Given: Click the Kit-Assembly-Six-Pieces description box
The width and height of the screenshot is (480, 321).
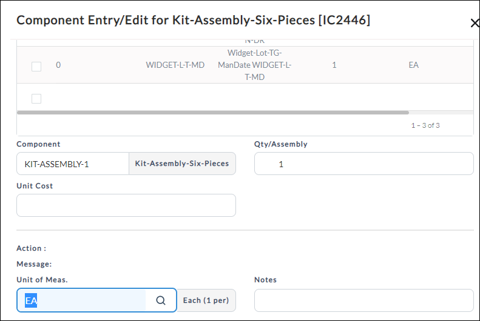Looking at the screenshot, I should point(182,164).
